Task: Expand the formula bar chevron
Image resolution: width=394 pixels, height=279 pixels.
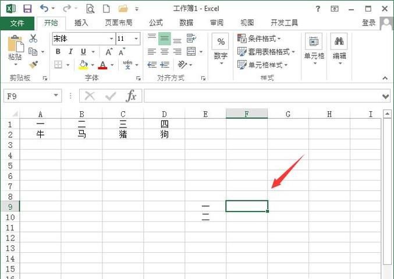Action: tap(386, 96)
